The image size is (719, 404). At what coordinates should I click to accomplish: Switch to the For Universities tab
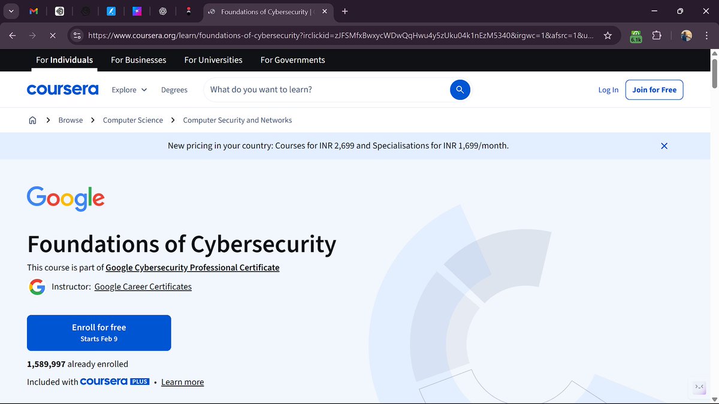213,60
